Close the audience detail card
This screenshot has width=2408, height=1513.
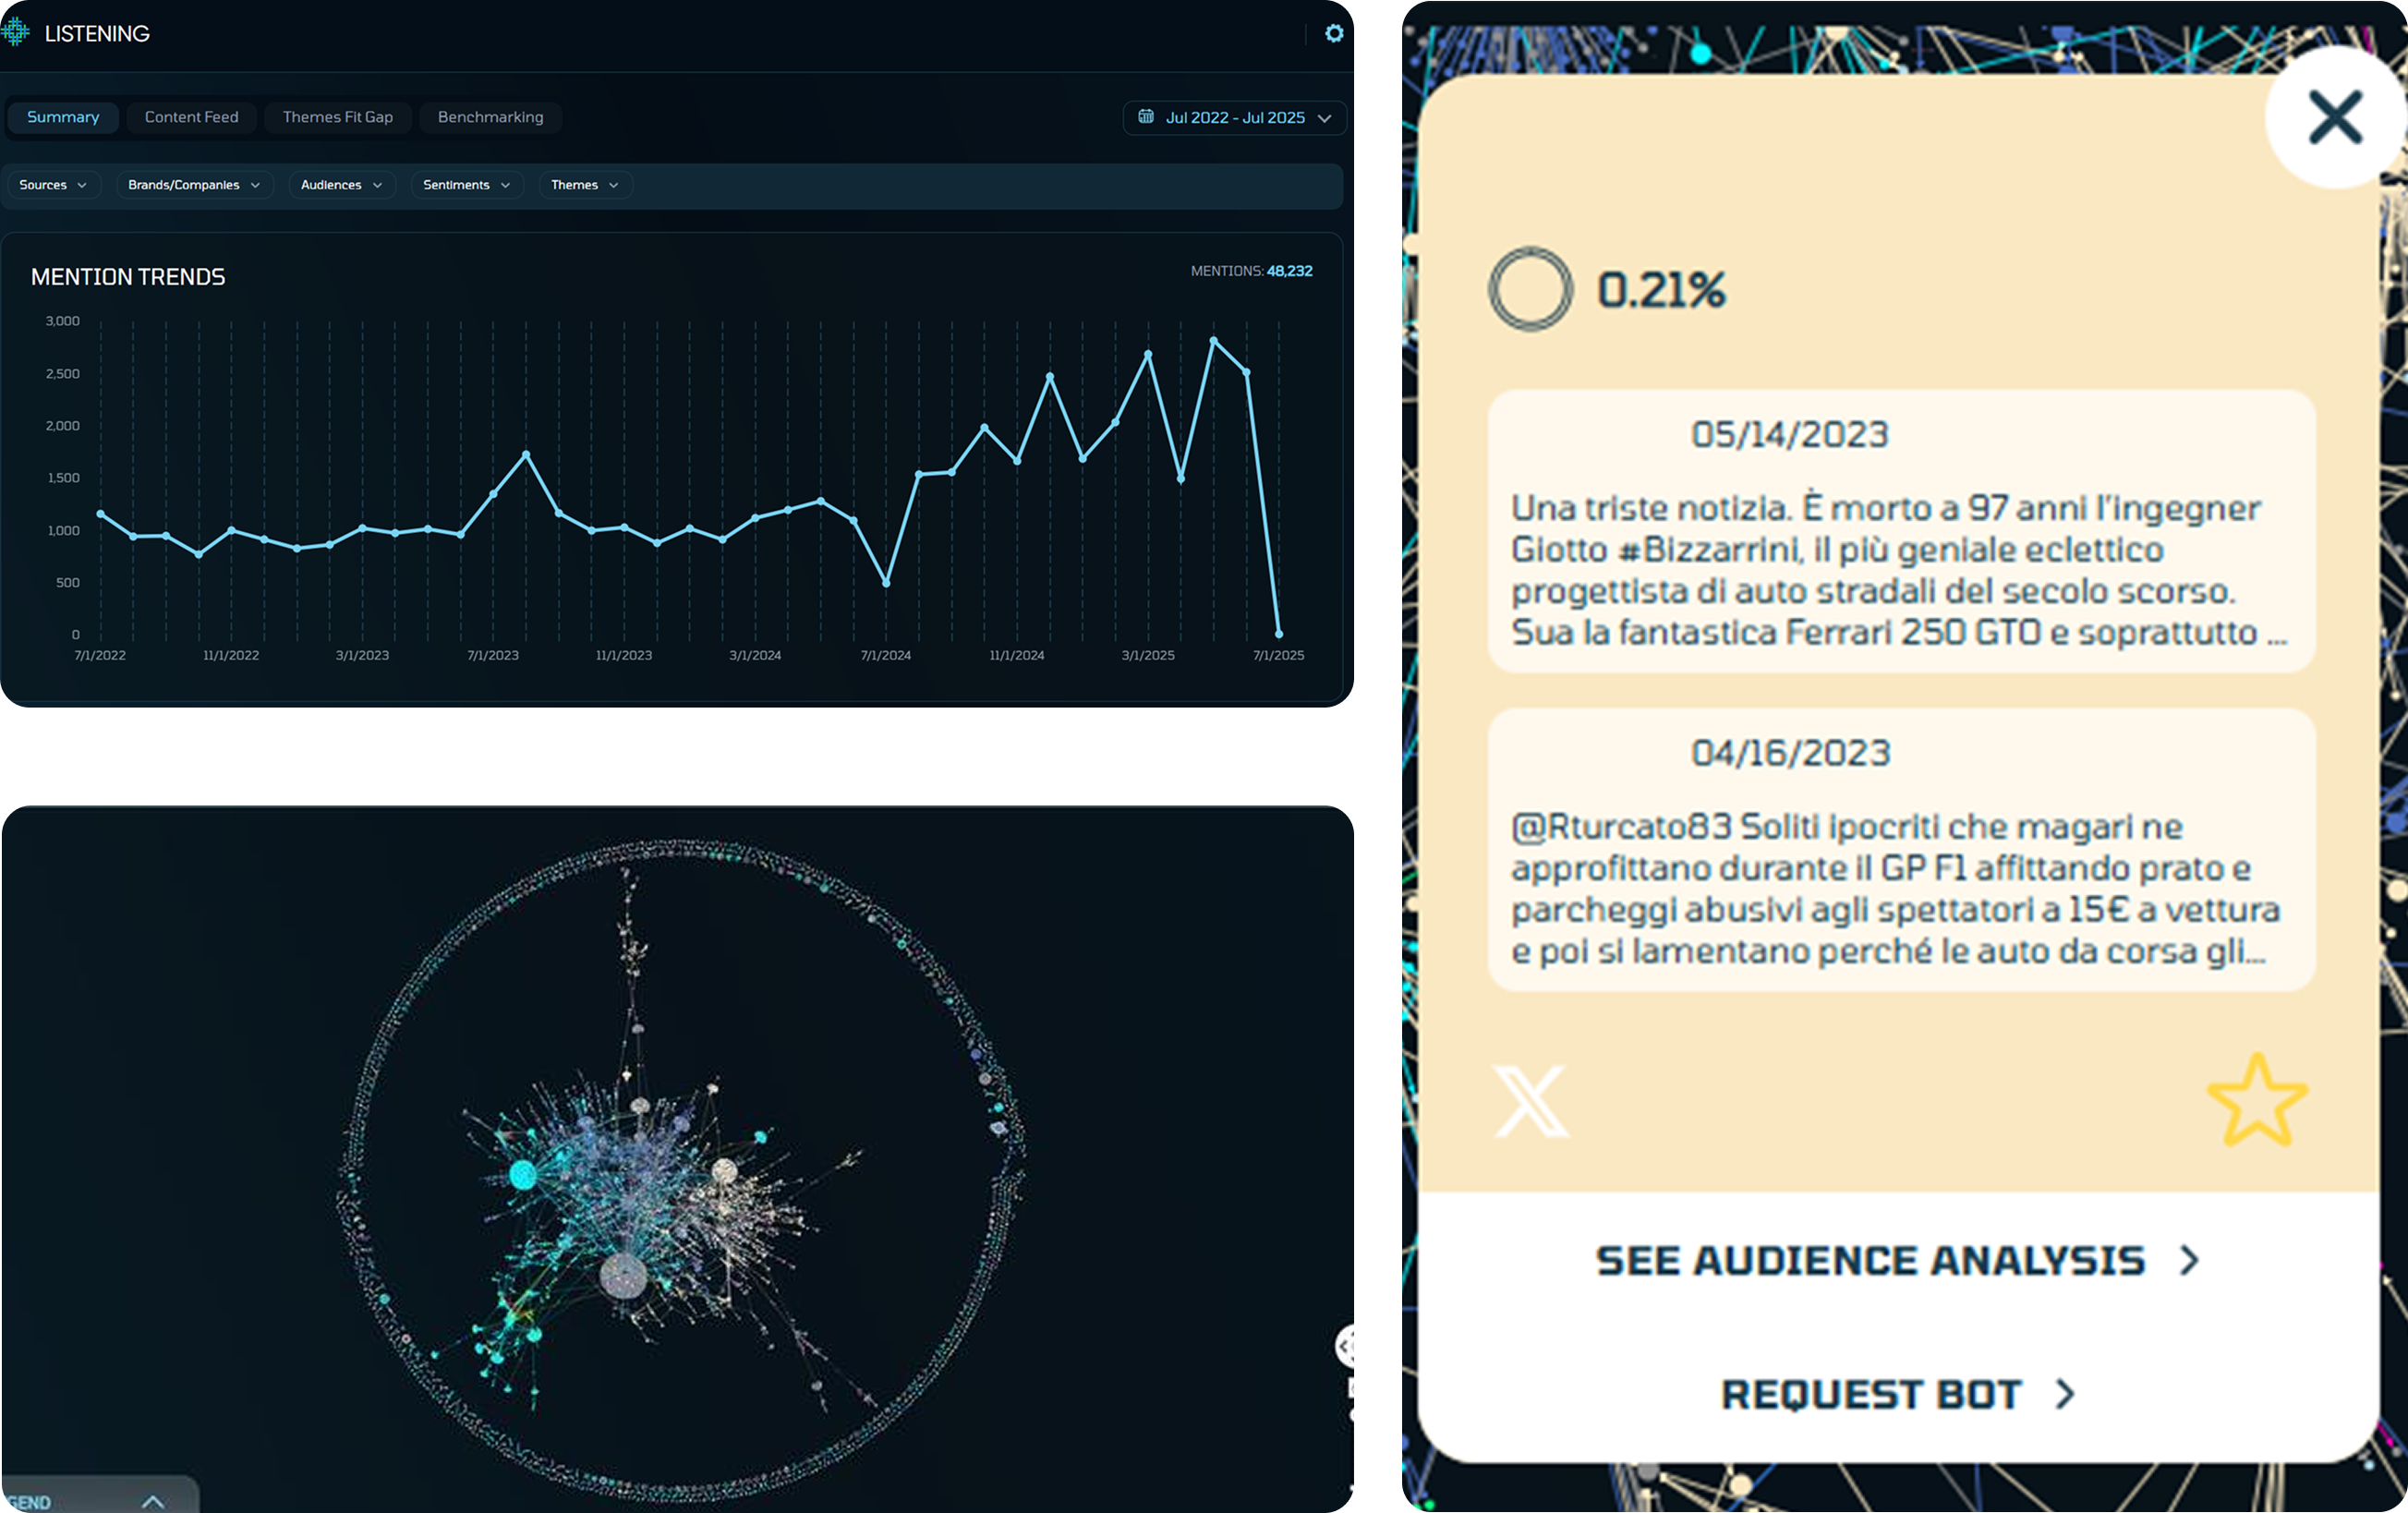[2335, 118]
